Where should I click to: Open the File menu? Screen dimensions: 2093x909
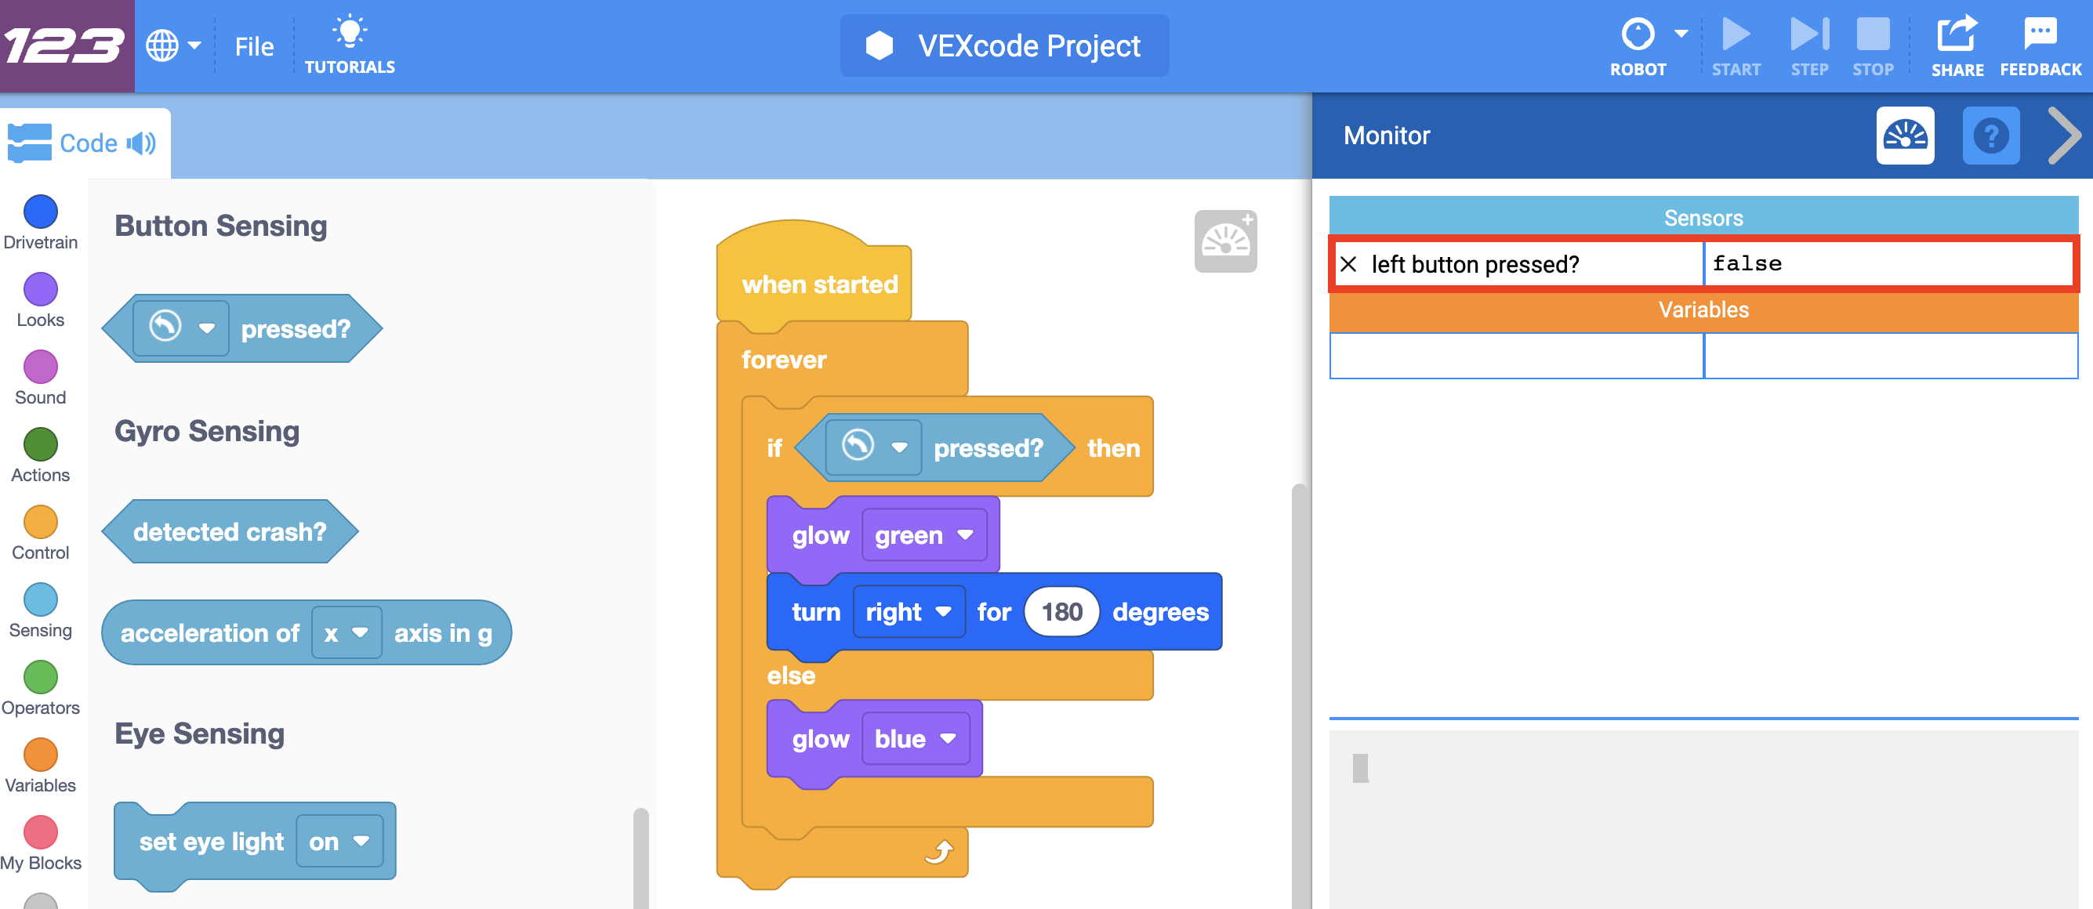253,46
